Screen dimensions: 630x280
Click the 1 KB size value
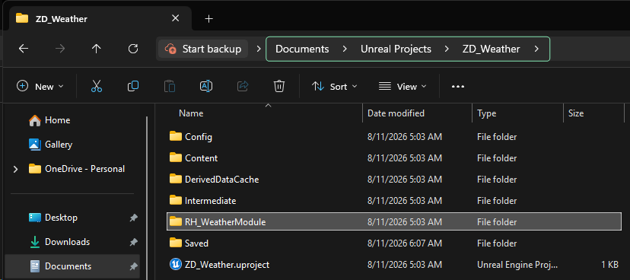point(610,265)
